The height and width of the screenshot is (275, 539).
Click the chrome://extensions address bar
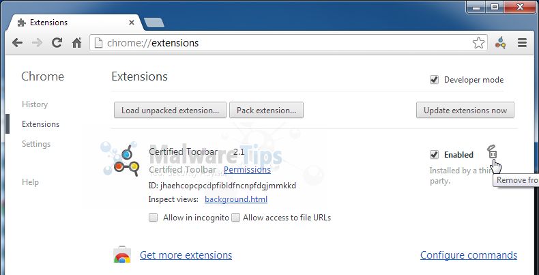pyautogui.click(x=280, y=43)
